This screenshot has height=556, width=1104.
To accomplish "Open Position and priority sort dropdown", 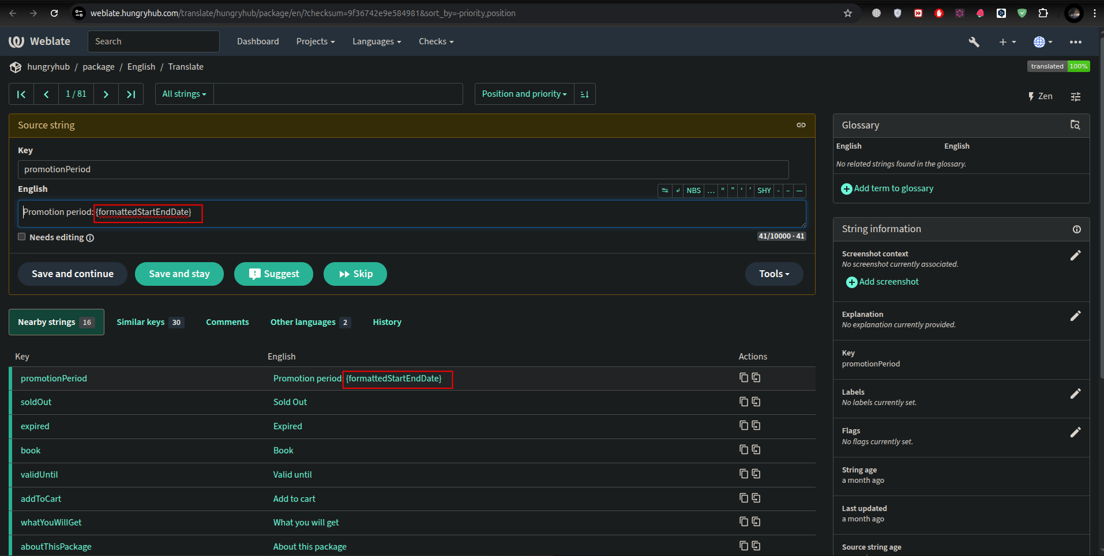I will pyautogui.click(x=524, y=94).
